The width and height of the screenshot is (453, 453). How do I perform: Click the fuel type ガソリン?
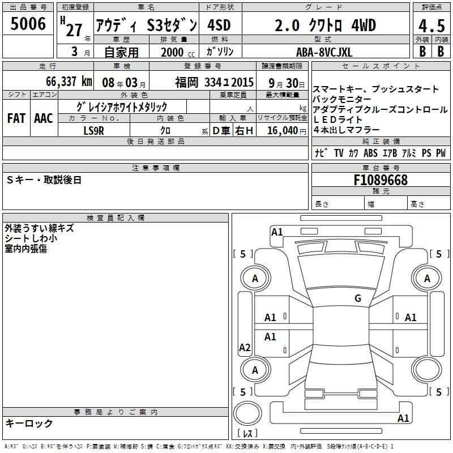(220, 52)
